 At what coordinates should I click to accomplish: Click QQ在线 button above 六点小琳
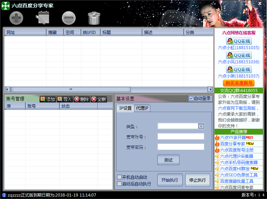click(x=239, y=70)
